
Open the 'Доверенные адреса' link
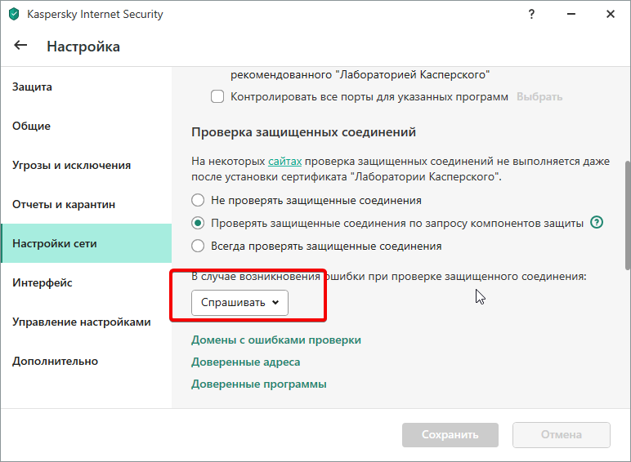point(245,362)
